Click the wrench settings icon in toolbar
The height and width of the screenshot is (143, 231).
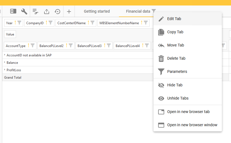point(24,12)
